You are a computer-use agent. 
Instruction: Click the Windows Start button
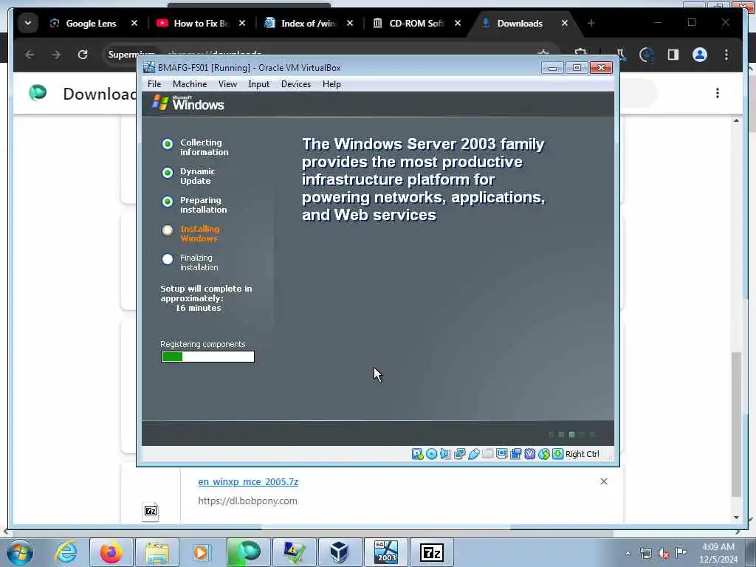point(19,552)
